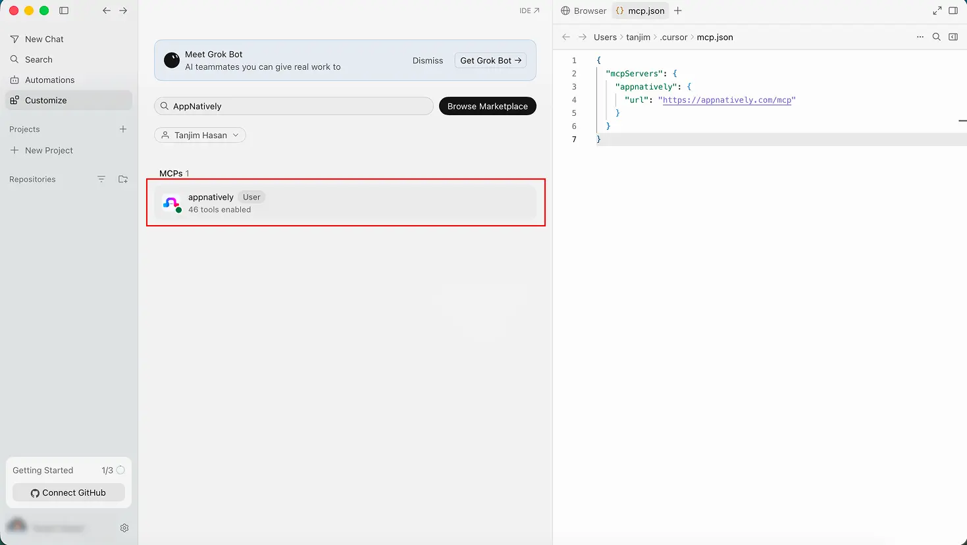Screen dimensions: 967x545
Task: Toggle the editor split view icon
Action: click(x=953, y=37)
